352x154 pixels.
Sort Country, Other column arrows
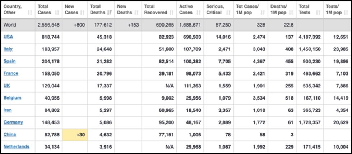point(30,13)
